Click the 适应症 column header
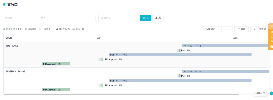 tap(17, 38)
